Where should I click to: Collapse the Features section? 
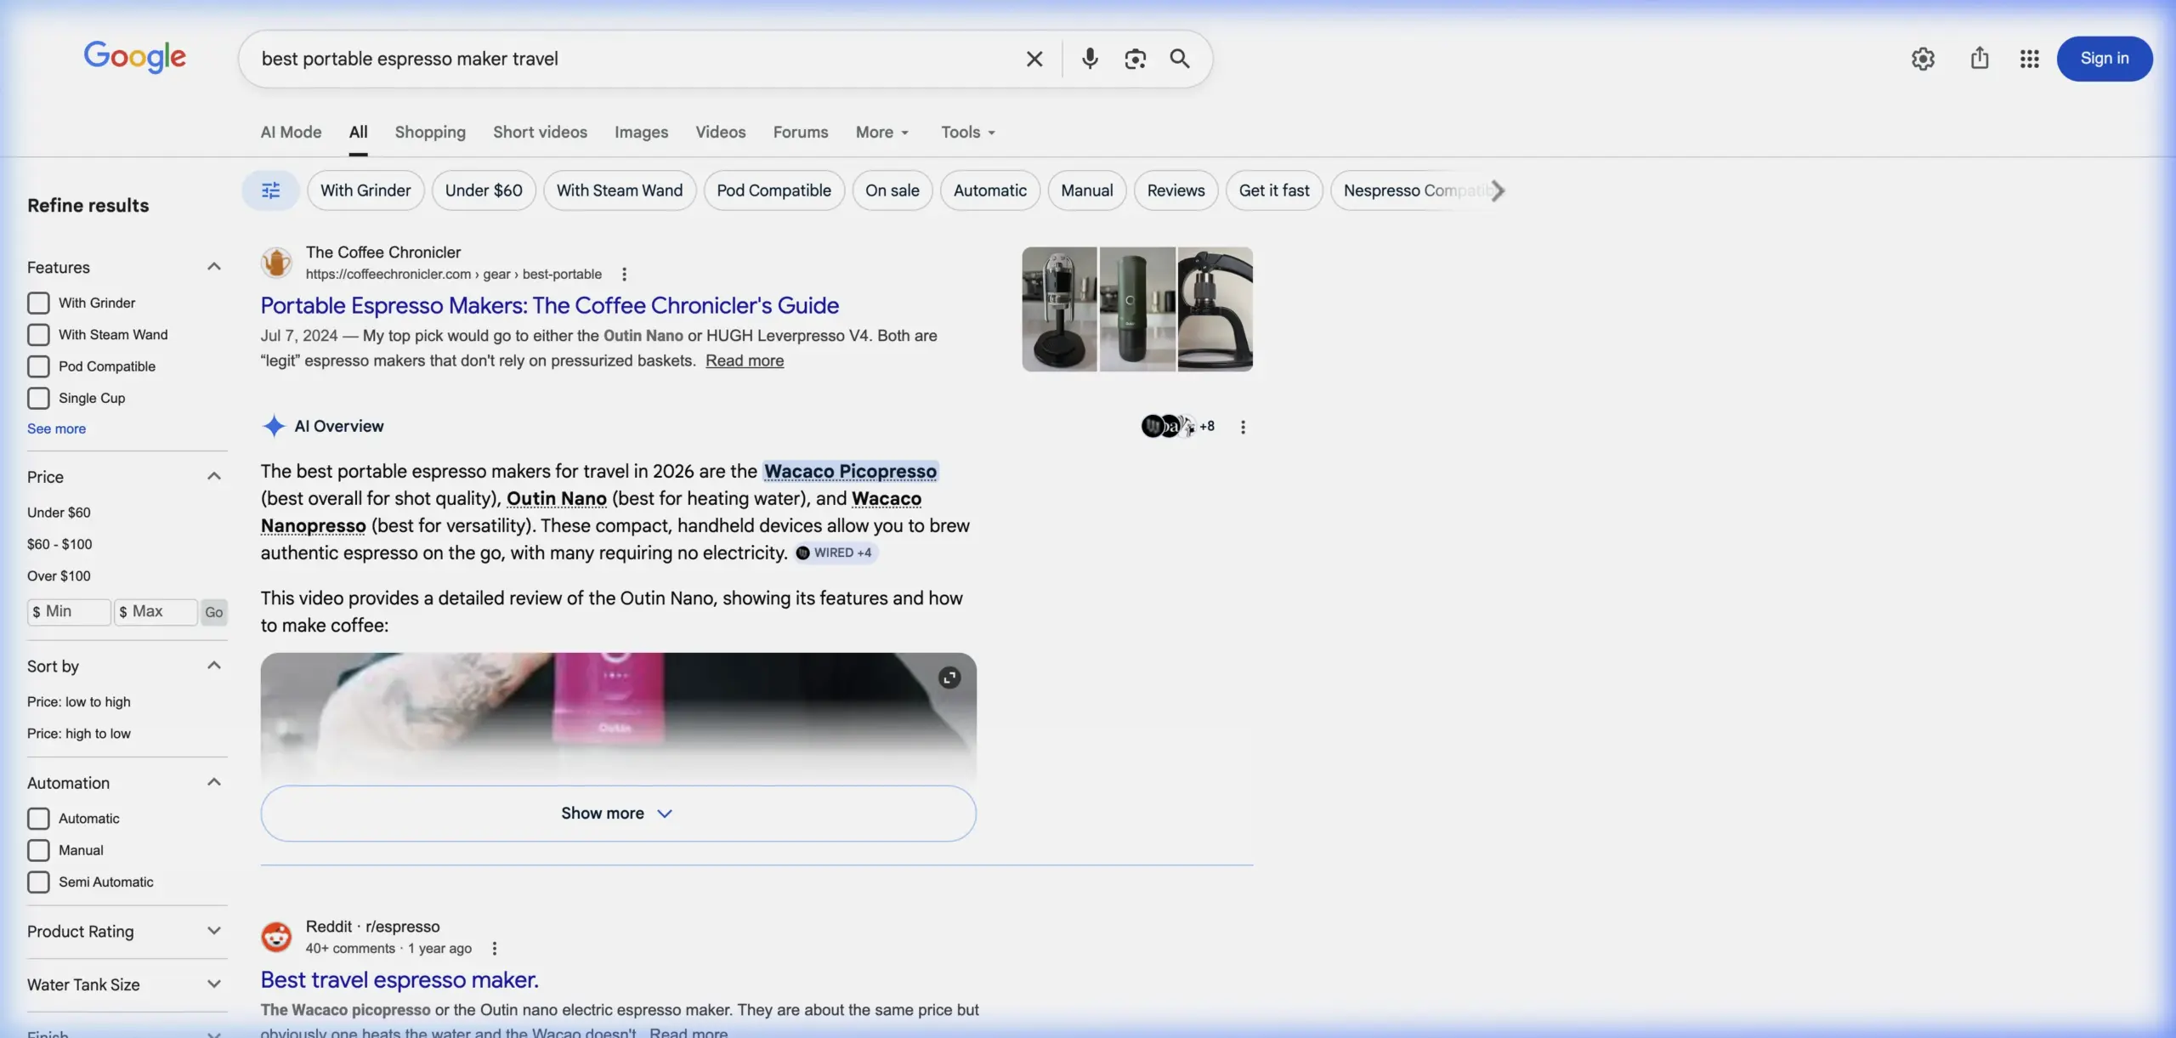point(214,265)
